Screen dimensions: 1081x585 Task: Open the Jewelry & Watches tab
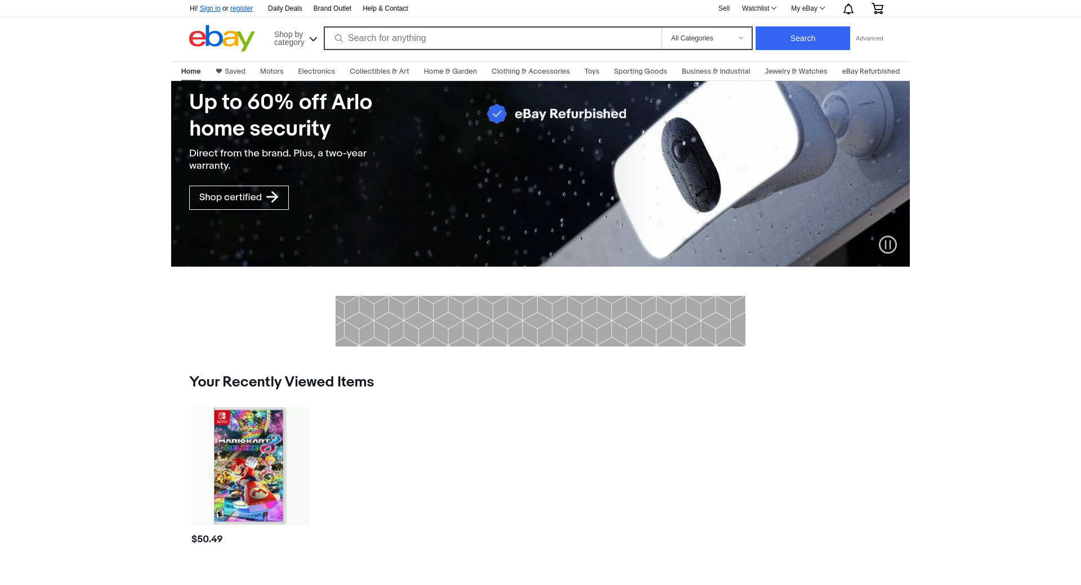(x=796, y=71)
